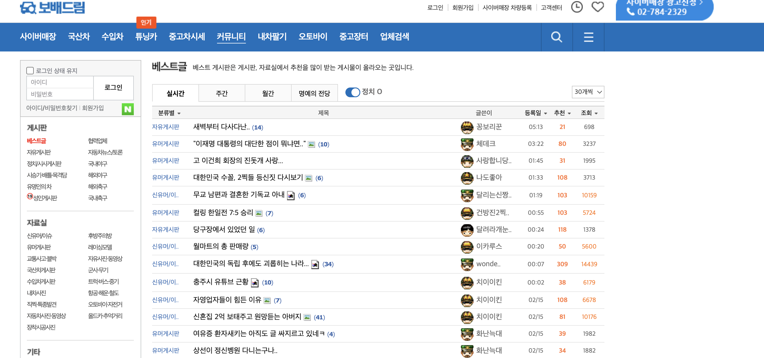Open the hamburger menu icon
The image size is (764, 358).
point(588,37)
